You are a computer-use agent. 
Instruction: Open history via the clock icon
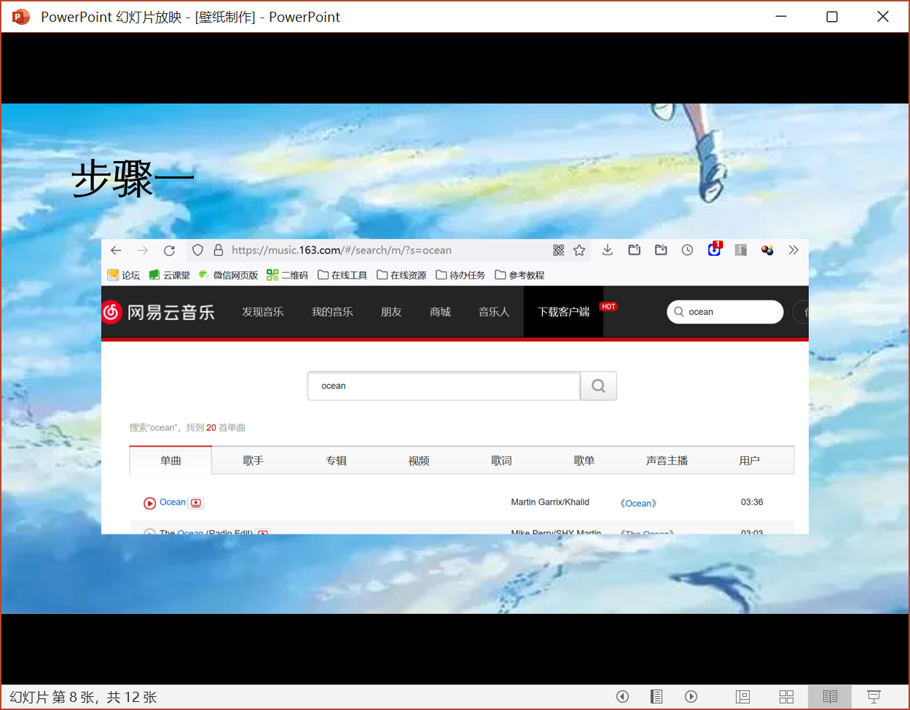click(687, 250)
